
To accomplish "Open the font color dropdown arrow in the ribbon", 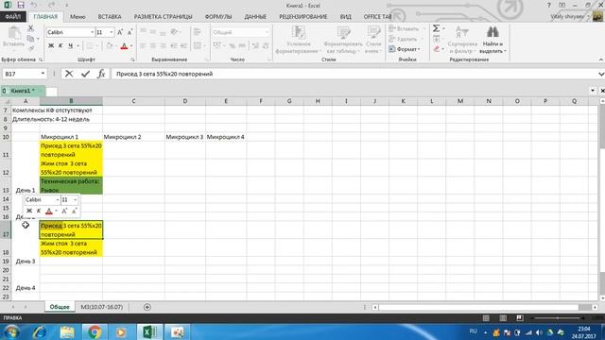I will pos(131,46).
